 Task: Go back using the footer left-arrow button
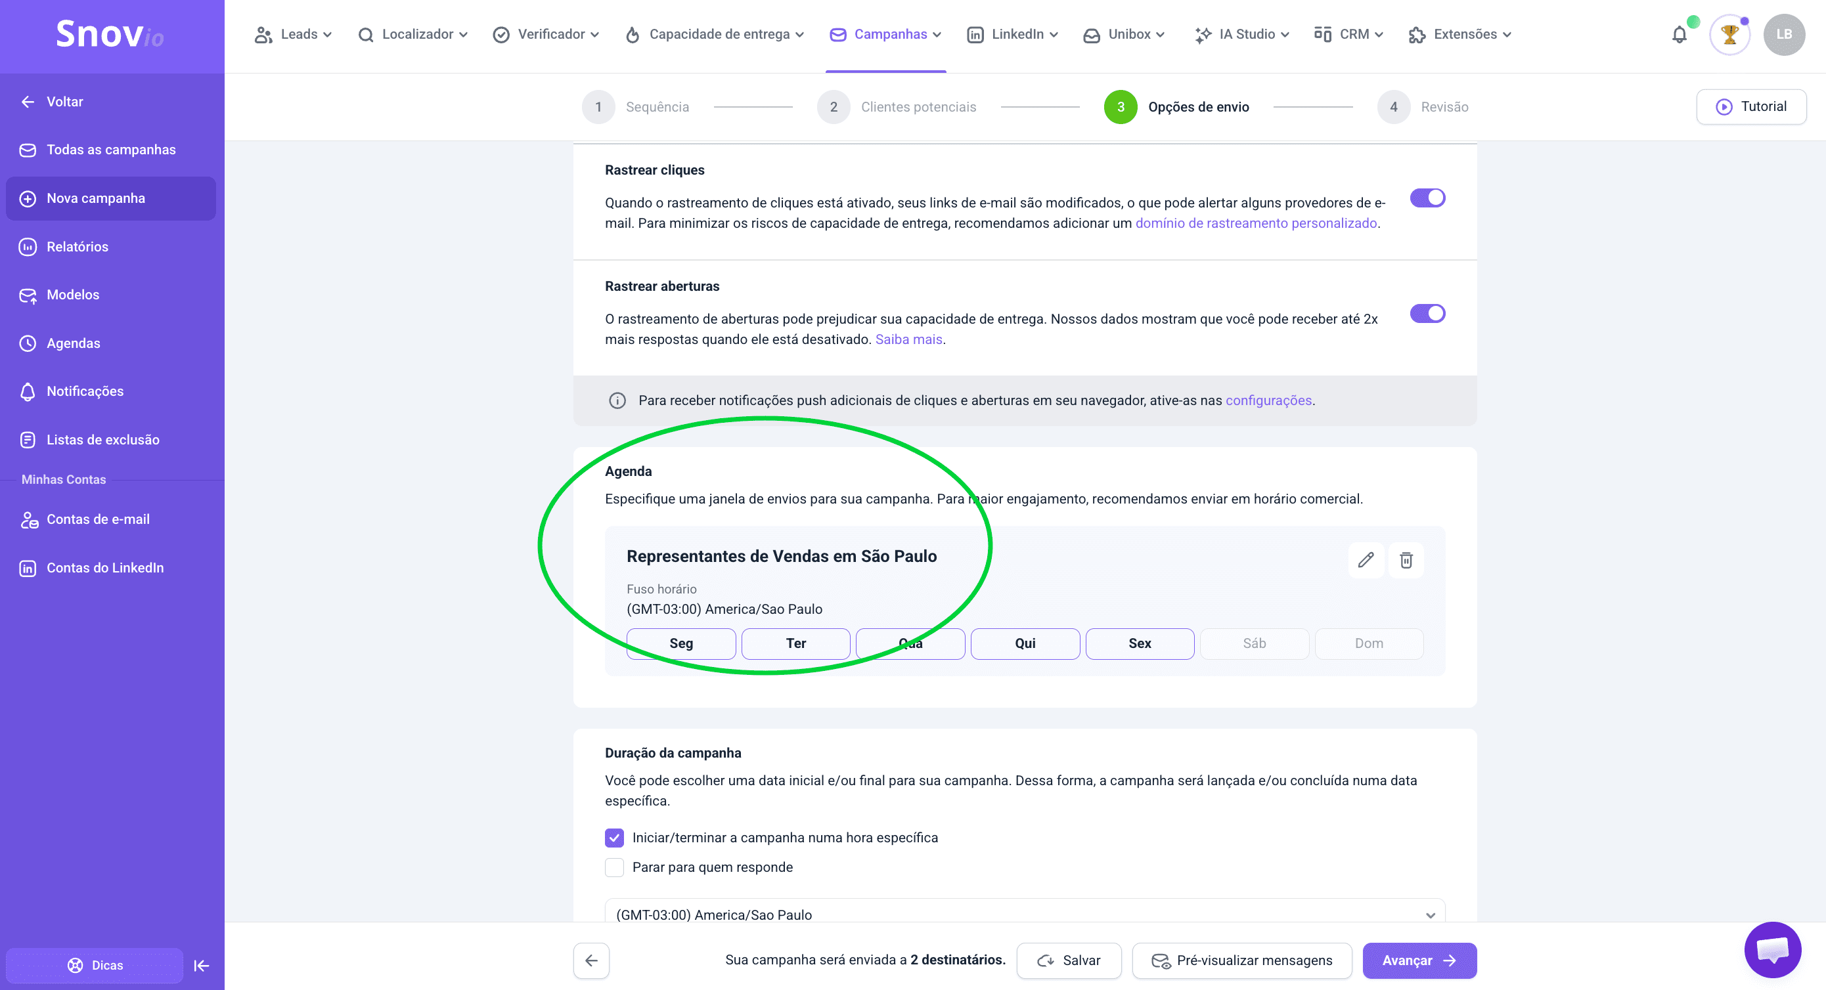point(591,960)
